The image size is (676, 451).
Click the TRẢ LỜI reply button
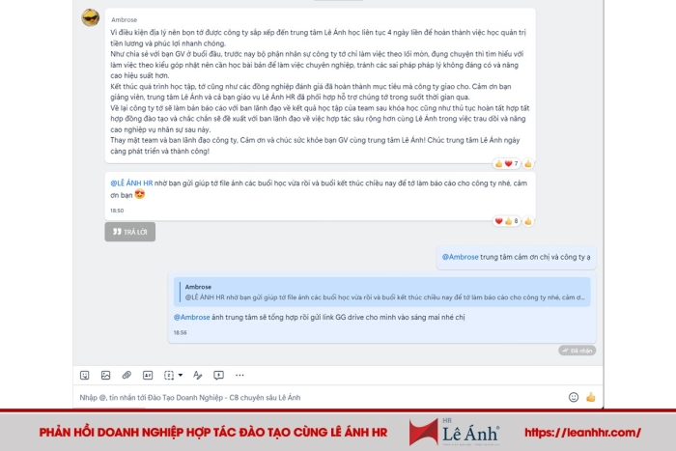129,232
